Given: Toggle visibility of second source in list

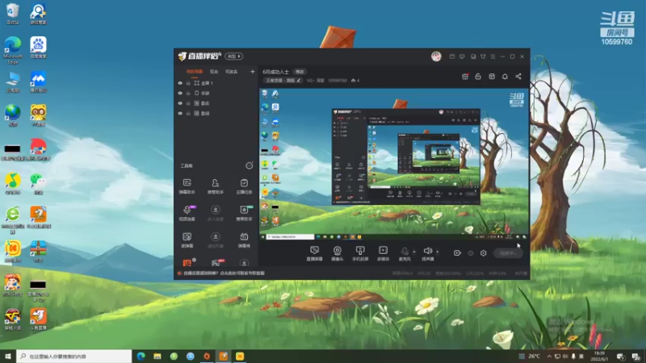Looking at the screenshot, I should point(180,93).
